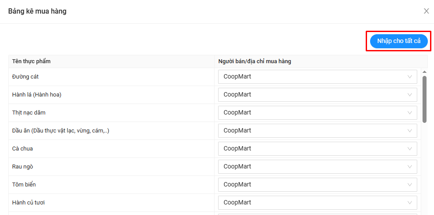Open seller dropdown for Thịt nạc dăm
434x215 pixels.
tap(317, 113)
